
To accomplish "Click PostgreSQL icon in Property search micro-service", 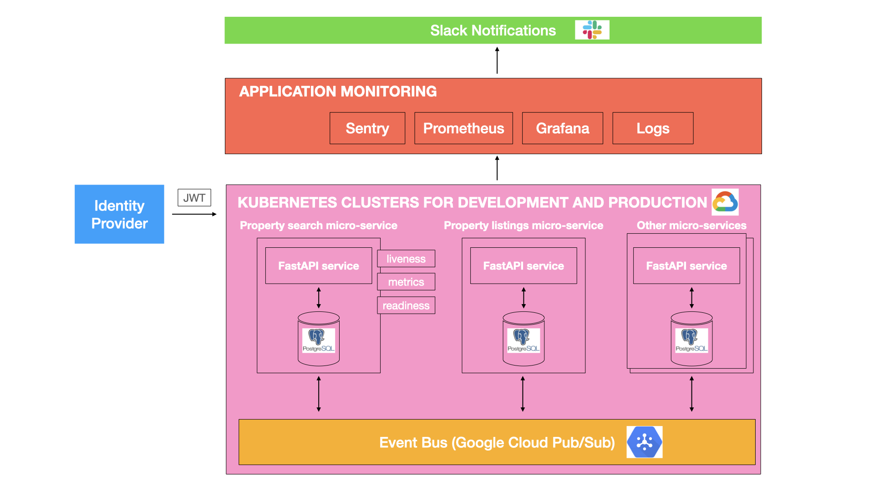I will [319, 340].
